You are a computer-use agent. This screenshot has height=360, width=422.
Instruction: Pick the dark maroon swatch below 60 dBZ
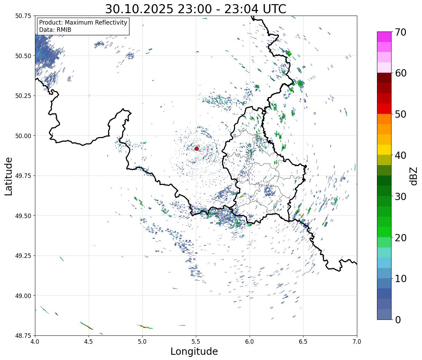tap(384, 78)
